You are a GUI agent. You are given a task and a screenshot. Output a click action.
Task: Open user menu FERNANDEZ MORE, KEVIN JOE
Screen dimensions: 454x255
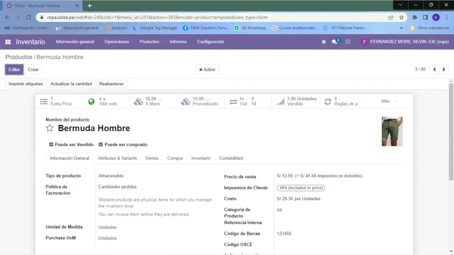(405, 42)
